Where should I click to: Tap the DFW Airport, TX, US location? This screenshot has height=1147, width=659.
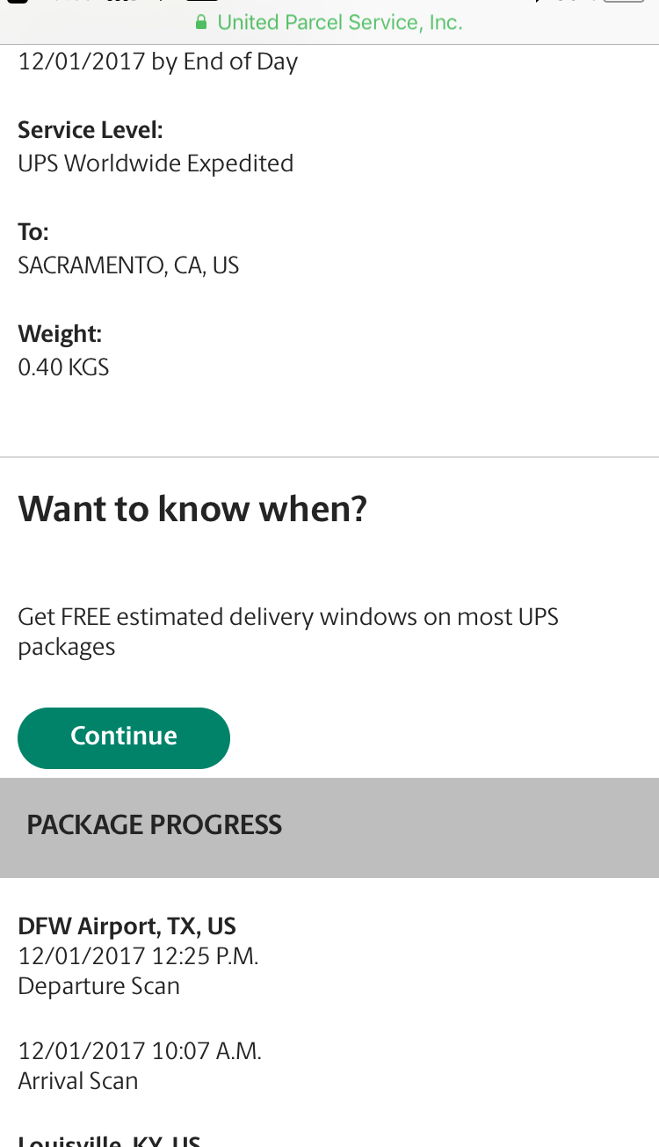pos(127,926)
